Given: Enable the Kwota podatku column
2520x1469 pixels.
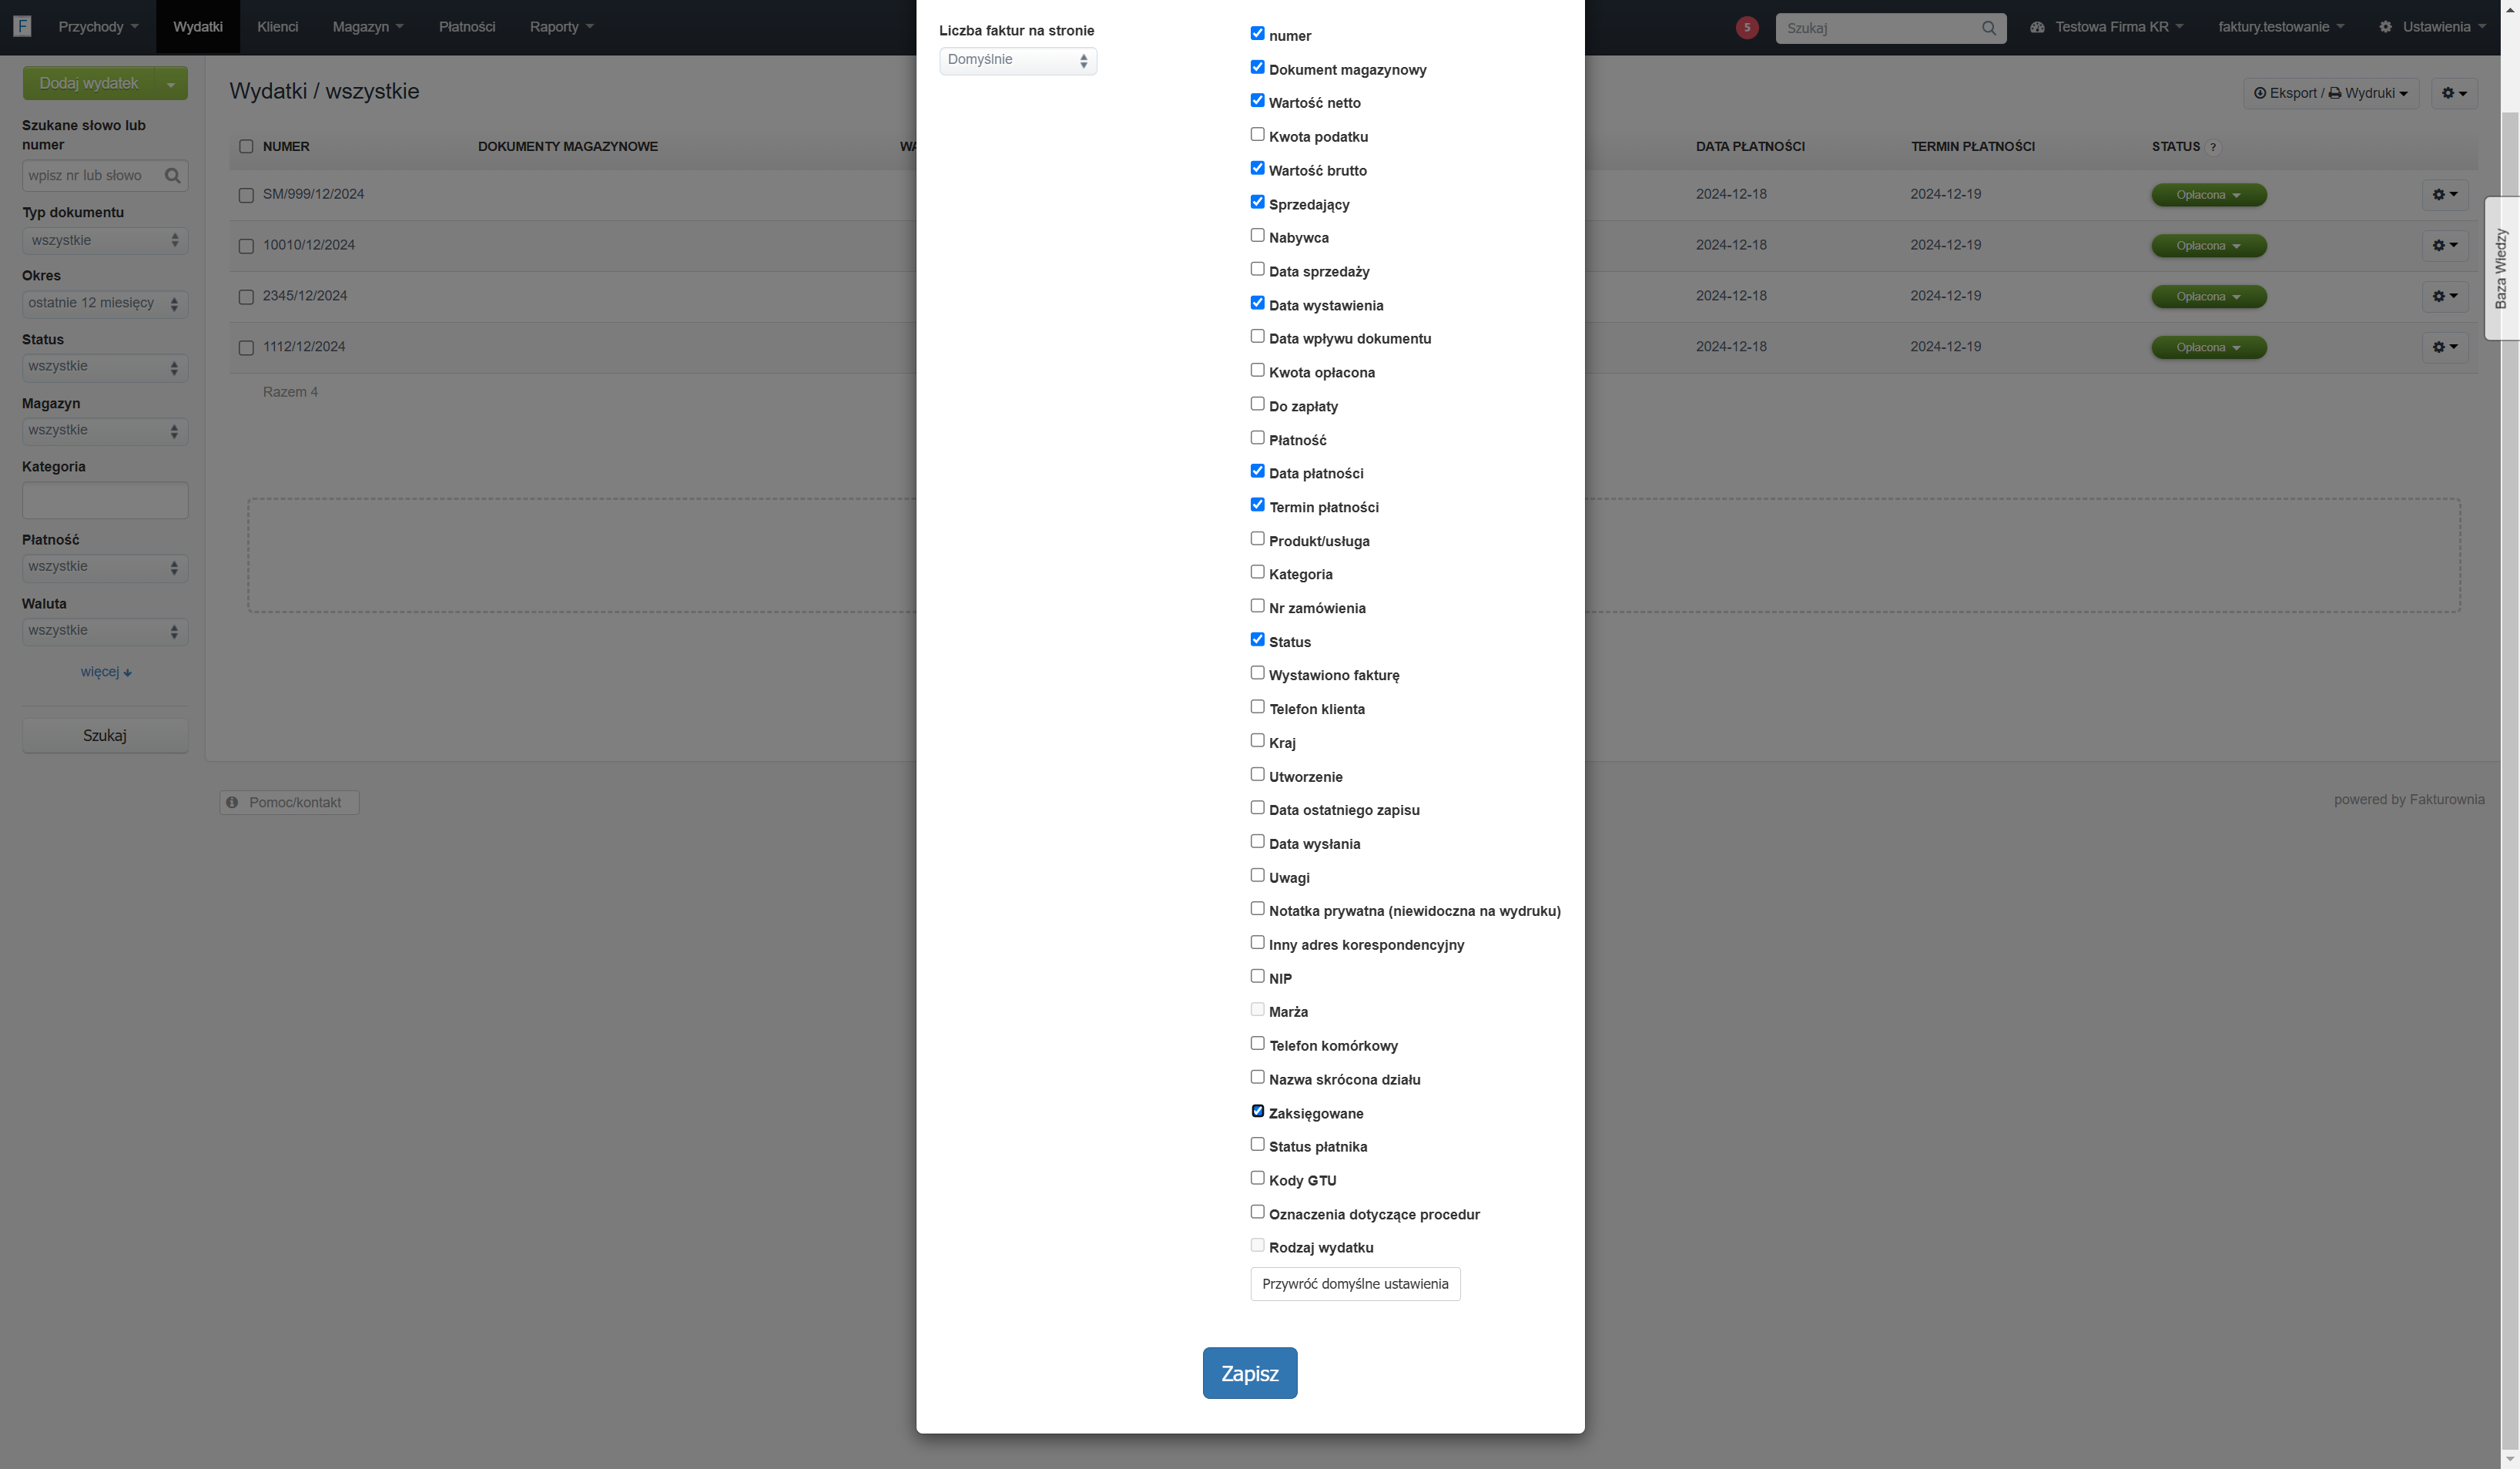Looking at the screenshot, I should 1257,134.
